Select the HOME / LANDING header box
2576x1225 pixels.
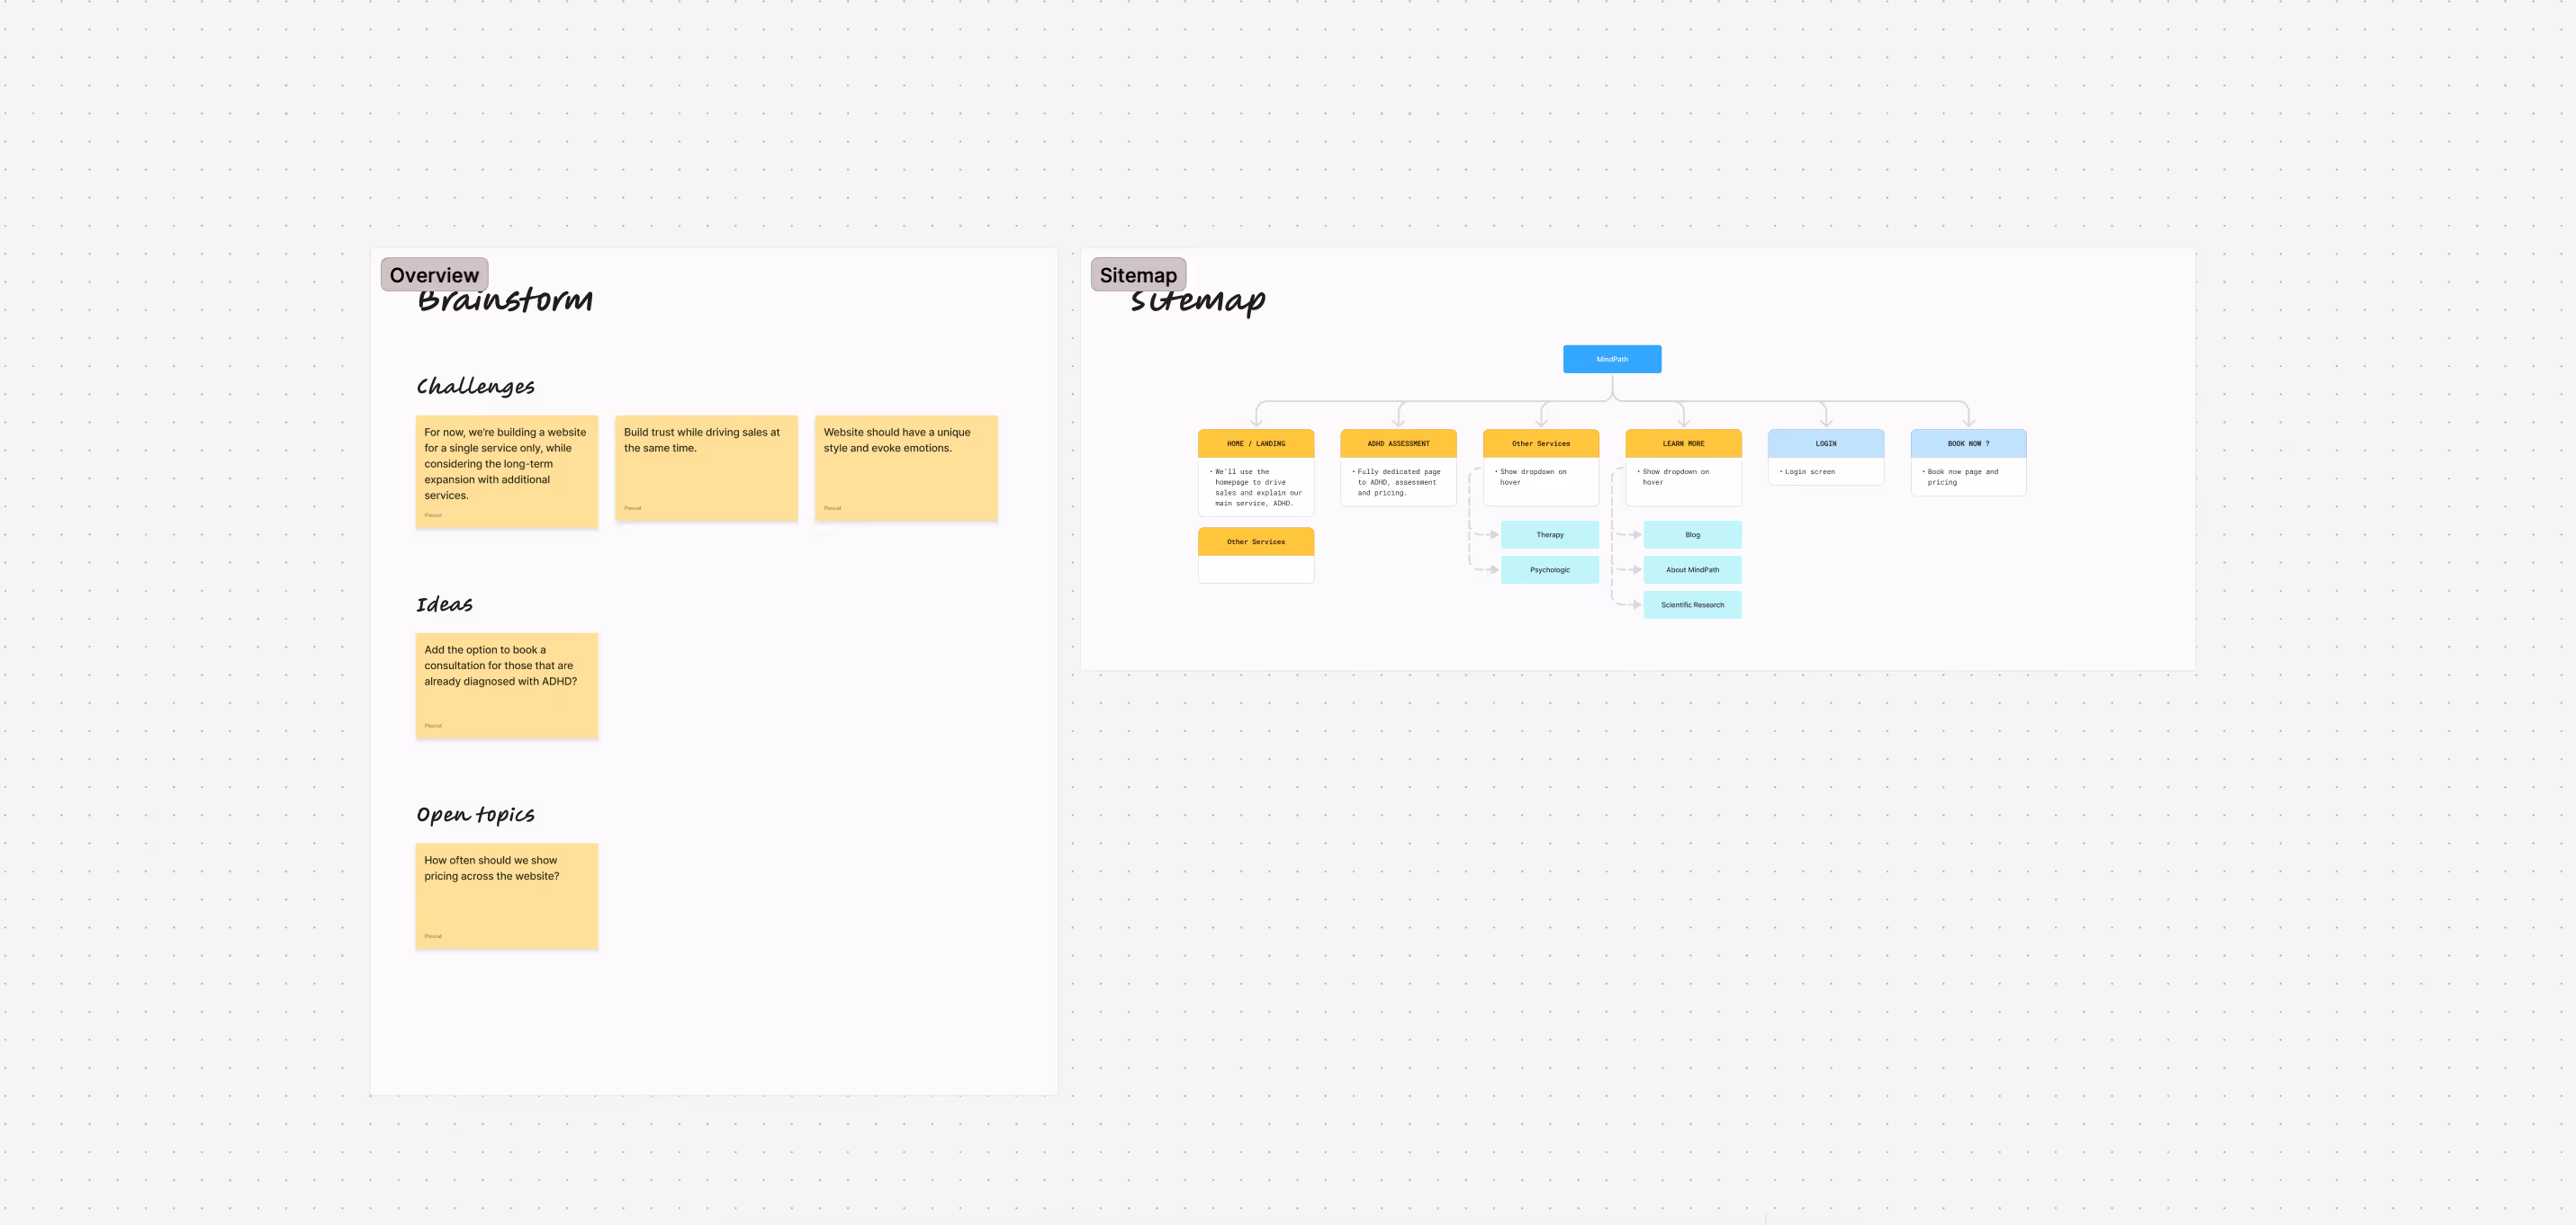pos(1256,443)
